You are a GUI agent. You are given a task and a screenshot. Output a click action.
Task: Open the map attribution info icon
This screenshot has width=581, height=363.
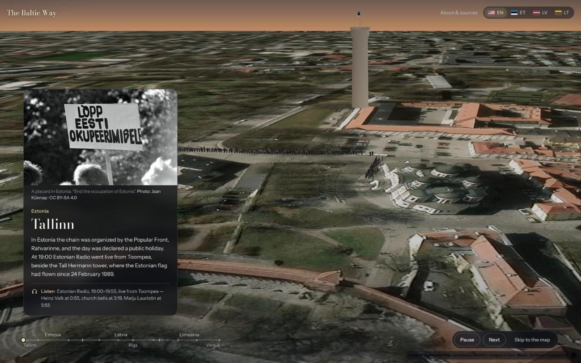point(573,355)
